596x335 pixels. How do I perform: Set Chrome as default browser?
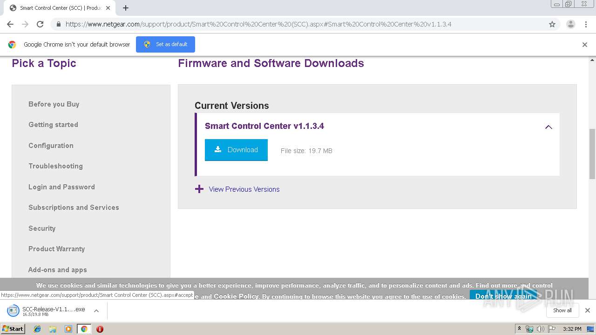(165, 44)
